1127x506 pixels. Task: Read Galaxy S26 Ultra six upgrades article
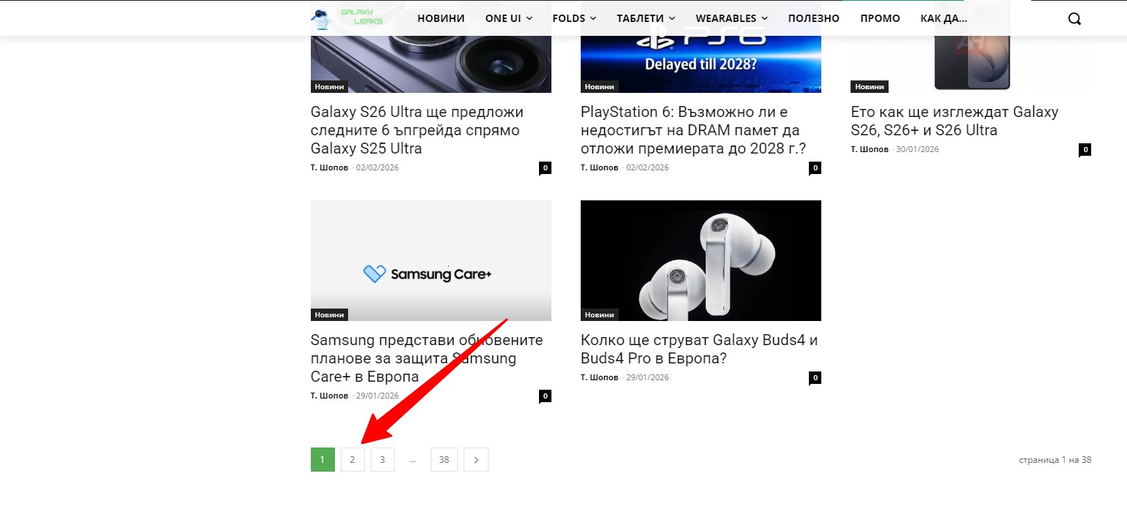[417, 130]
